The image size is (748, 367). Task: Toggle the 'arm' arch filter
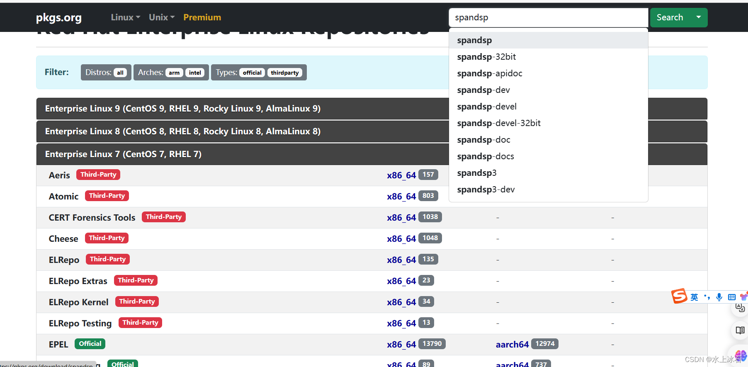(174, 73)
